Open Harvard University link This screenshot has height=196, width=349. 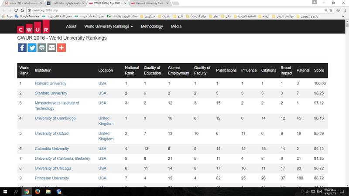tap(51, 83)
